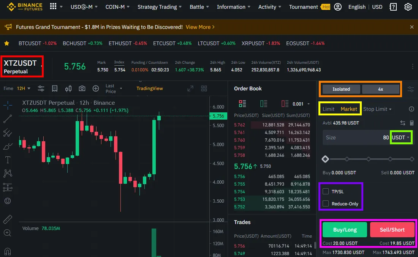Select the pitchfork drawing tool
The width and height of the screenshot is (418, 257).
[8, 132]
